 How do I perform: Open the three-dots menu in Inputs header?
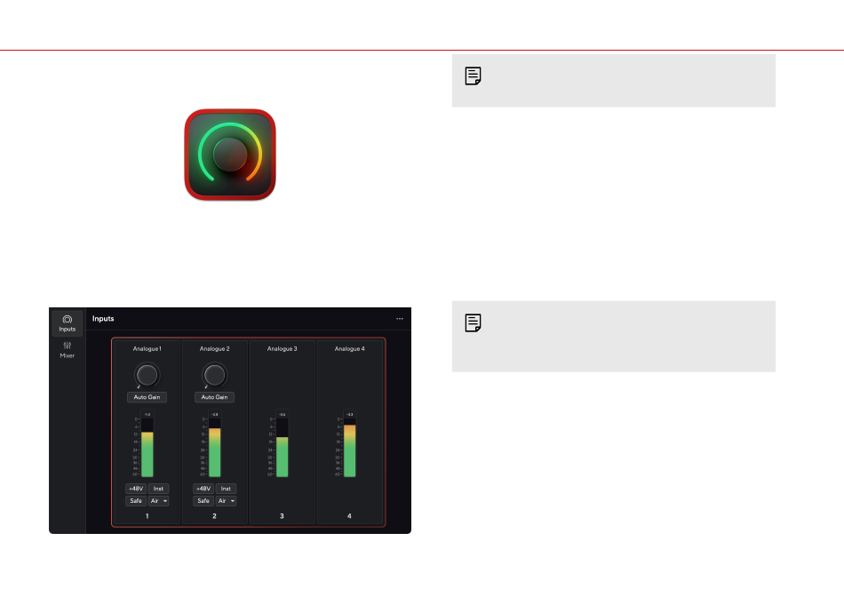(x=400, y=319)
